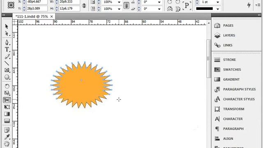Click the Y position input field
Viewport: 263px width, 148px height.
coord(37,8)
